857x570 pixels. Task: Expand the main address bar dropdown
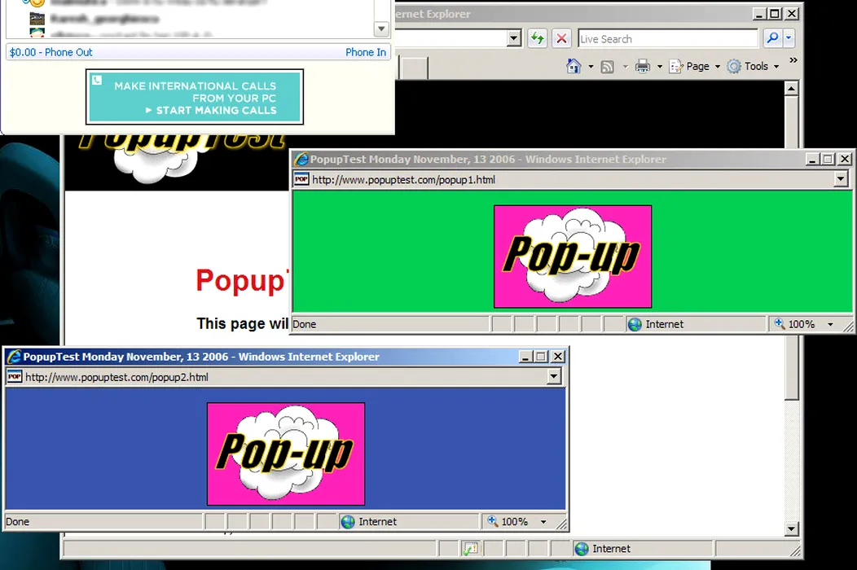[513, 38]
